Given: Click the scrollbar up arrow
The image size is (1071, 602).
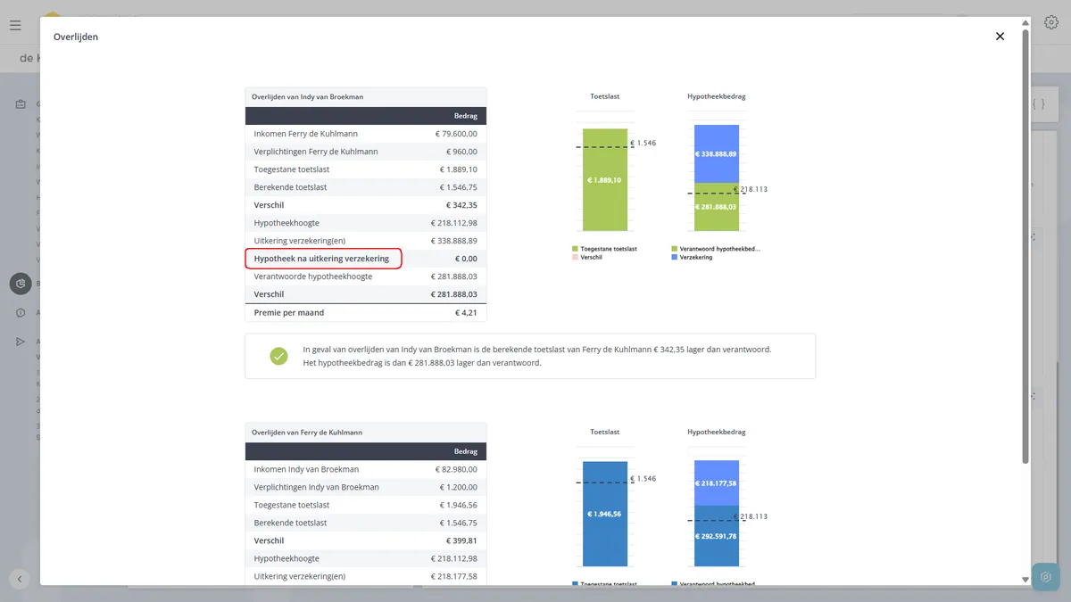Looking at the screenshot, I should coord(1025,22).
